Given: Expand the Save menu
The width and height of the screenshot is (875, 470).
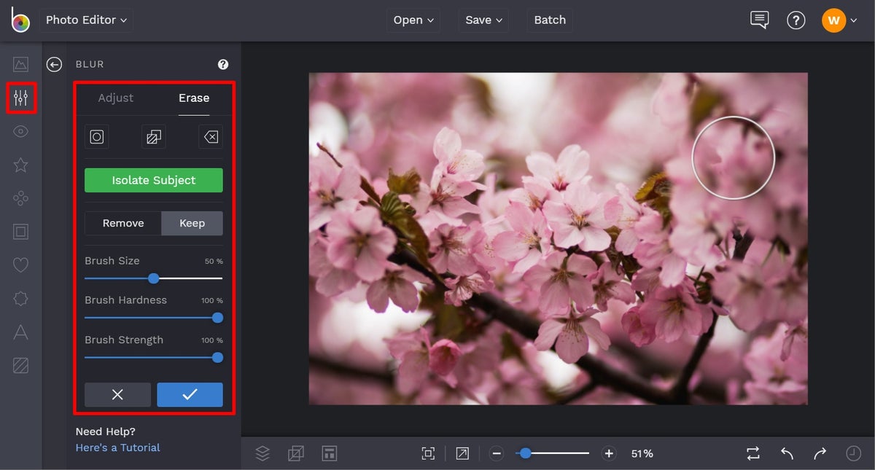Looking at the screenshot, I should [484, 20].
